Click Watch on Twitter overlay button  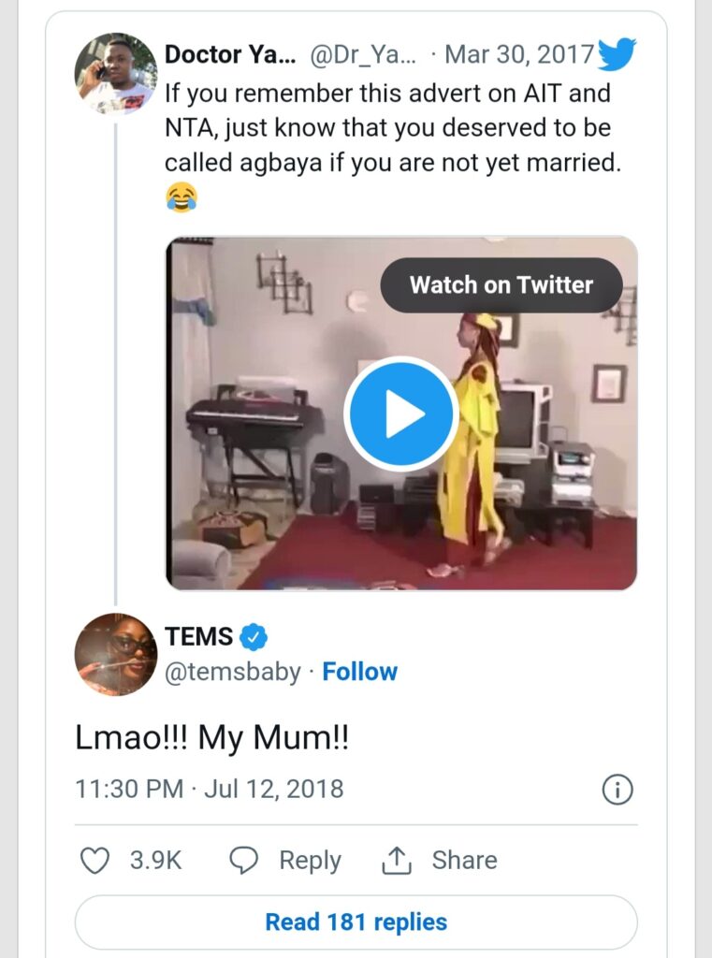pyautogui.click(x=501, y=284)
